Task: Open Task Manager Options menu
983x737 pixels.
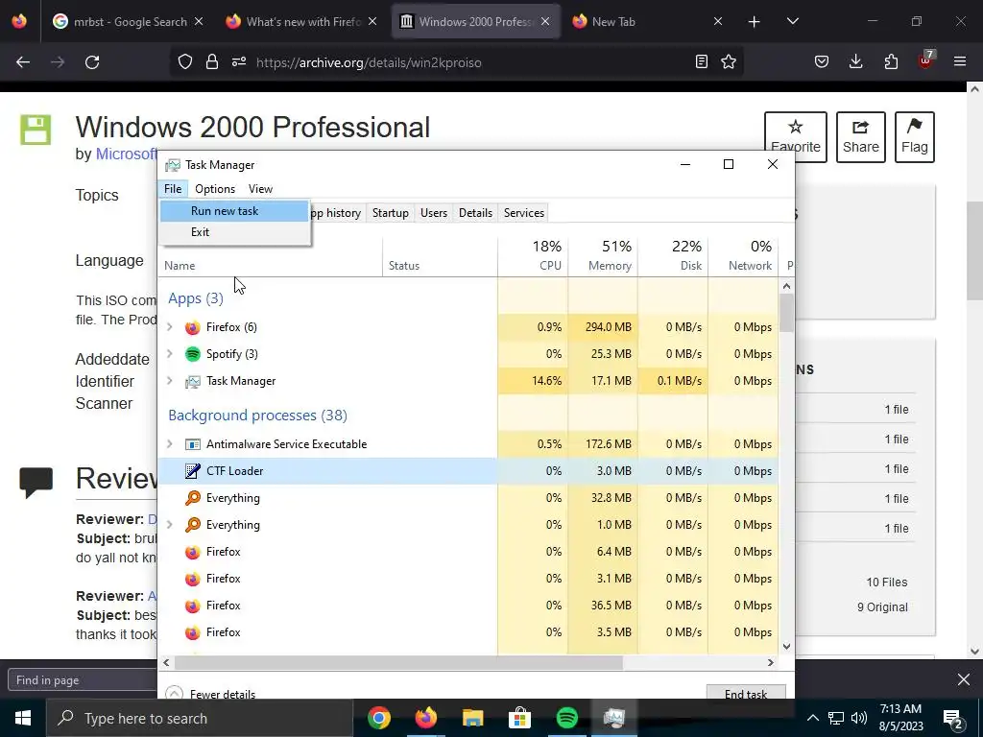Action: 215,189
